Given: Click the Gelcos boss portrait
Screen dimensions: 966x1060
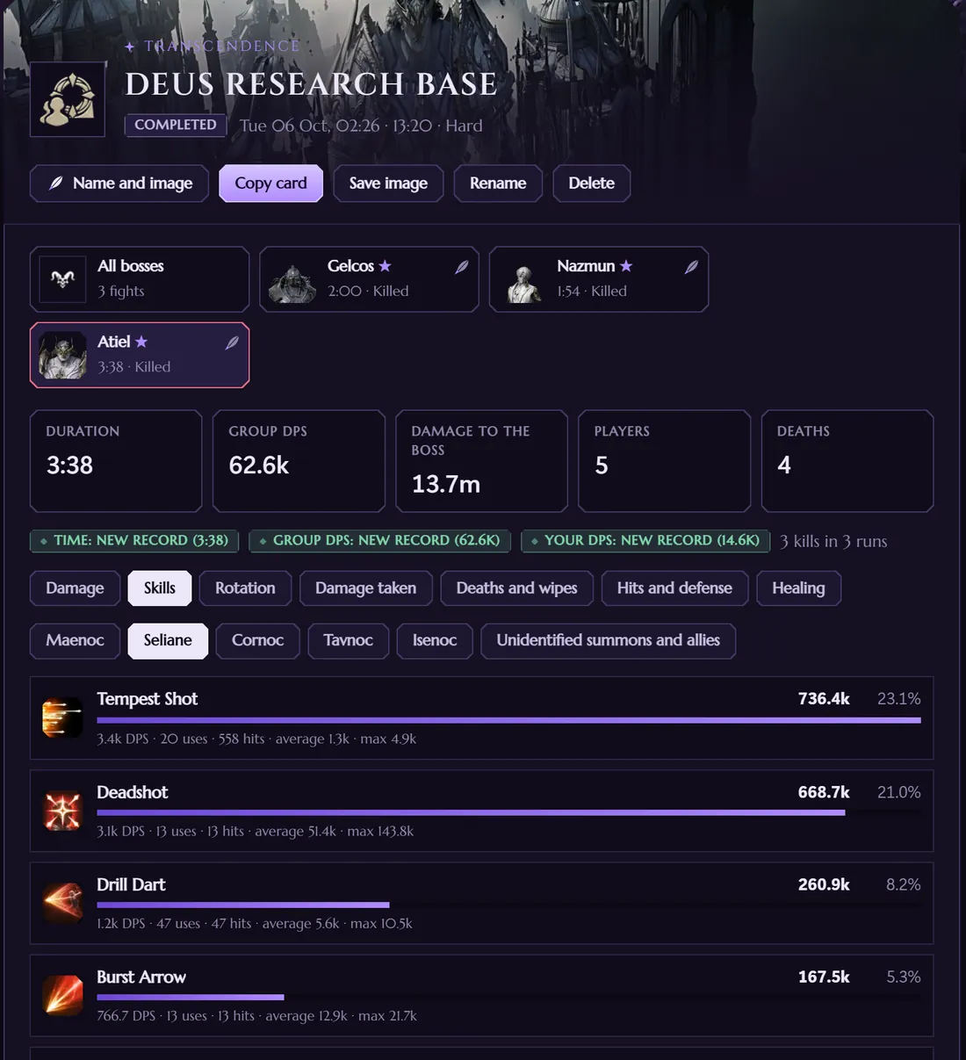Looking at the screenshot, I should pos(292,279).
